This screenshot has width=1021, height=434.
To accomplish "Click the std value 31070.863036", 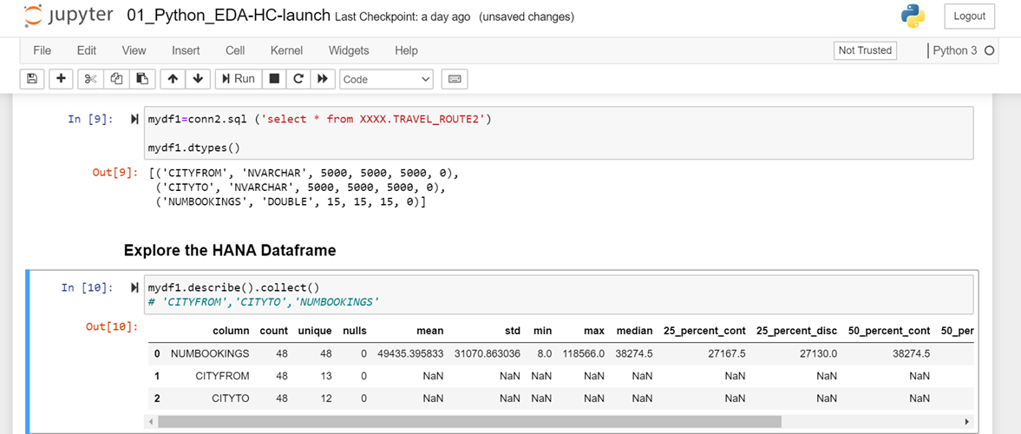I will [488, 354].
